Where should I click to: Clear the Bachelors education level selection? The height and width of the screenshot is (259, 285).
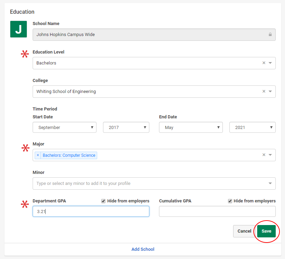tap(264, 63)
